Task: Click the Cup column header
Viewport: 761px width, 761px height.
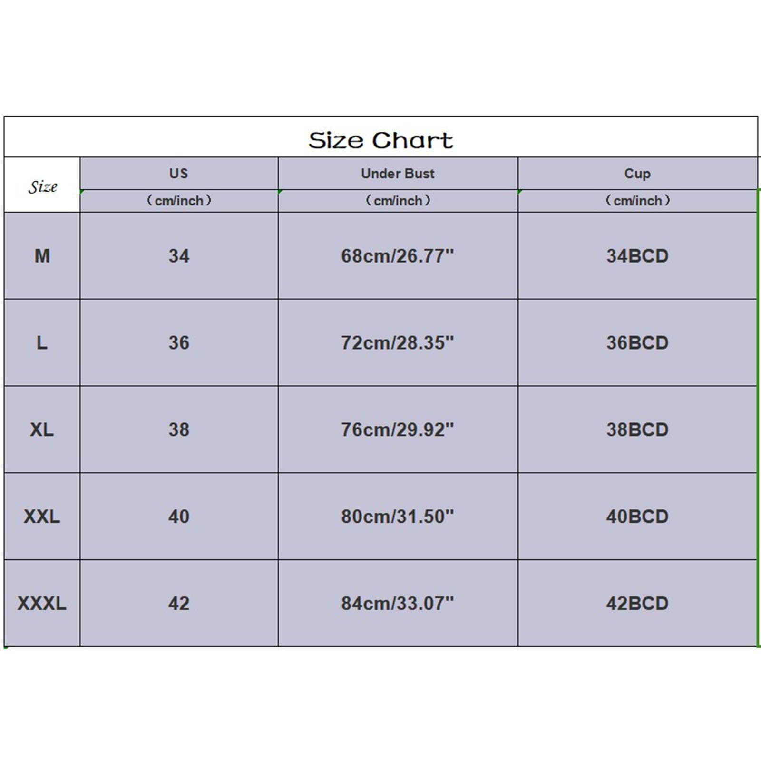Action: pyautogui.click(x=637, y=173)
